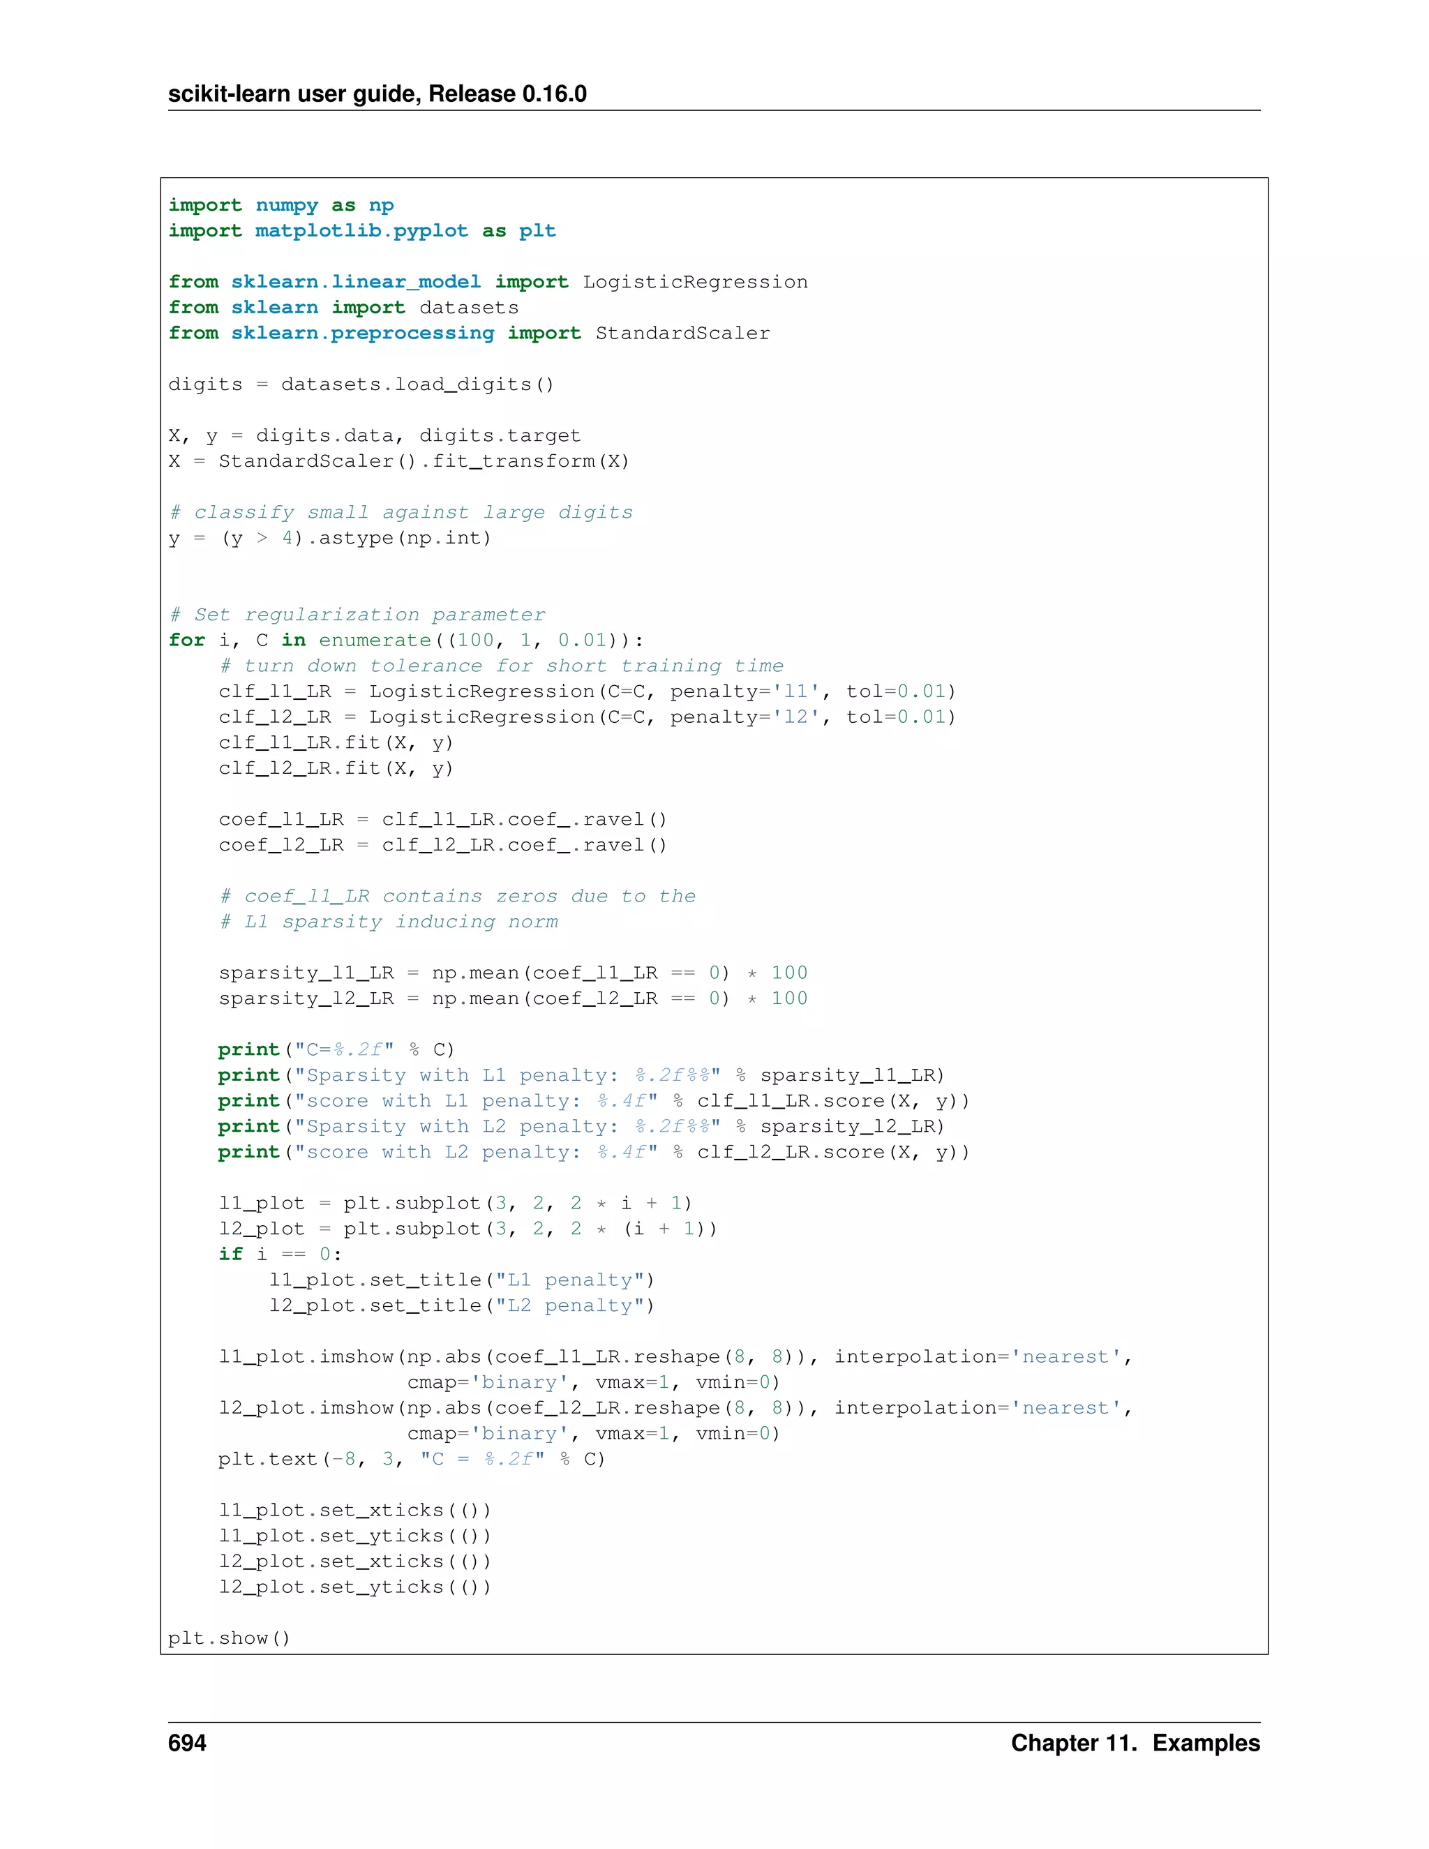Image resolution: width=1429 pixels, height=1849 pixels.
Task: Click the 'X = StandardScaler().fit_transform(X)' line
Action: [398, 461]
